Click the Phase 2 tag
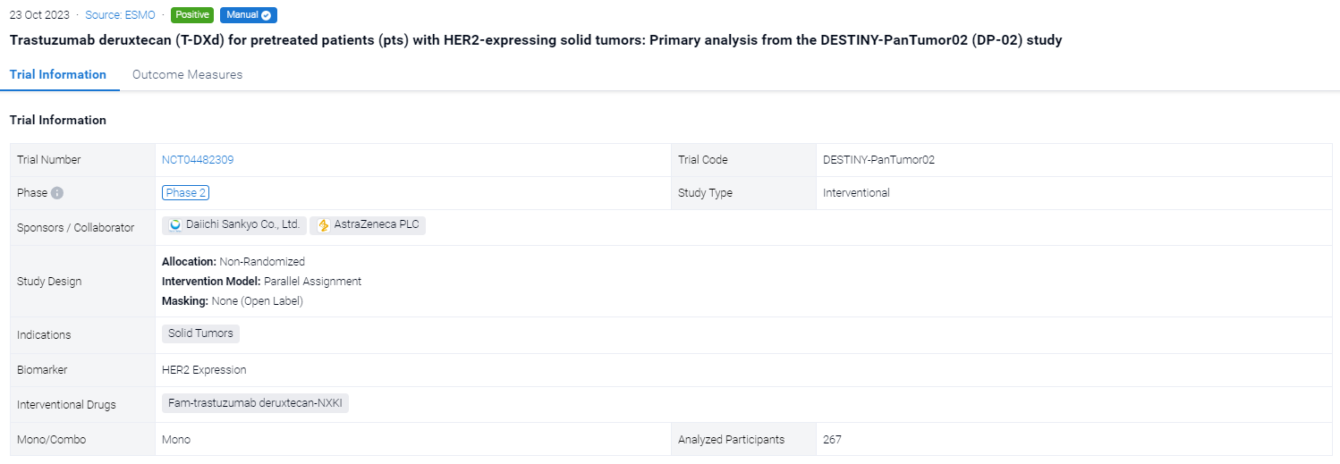The width and height of the screenshot is (1340, 464). 185,193
